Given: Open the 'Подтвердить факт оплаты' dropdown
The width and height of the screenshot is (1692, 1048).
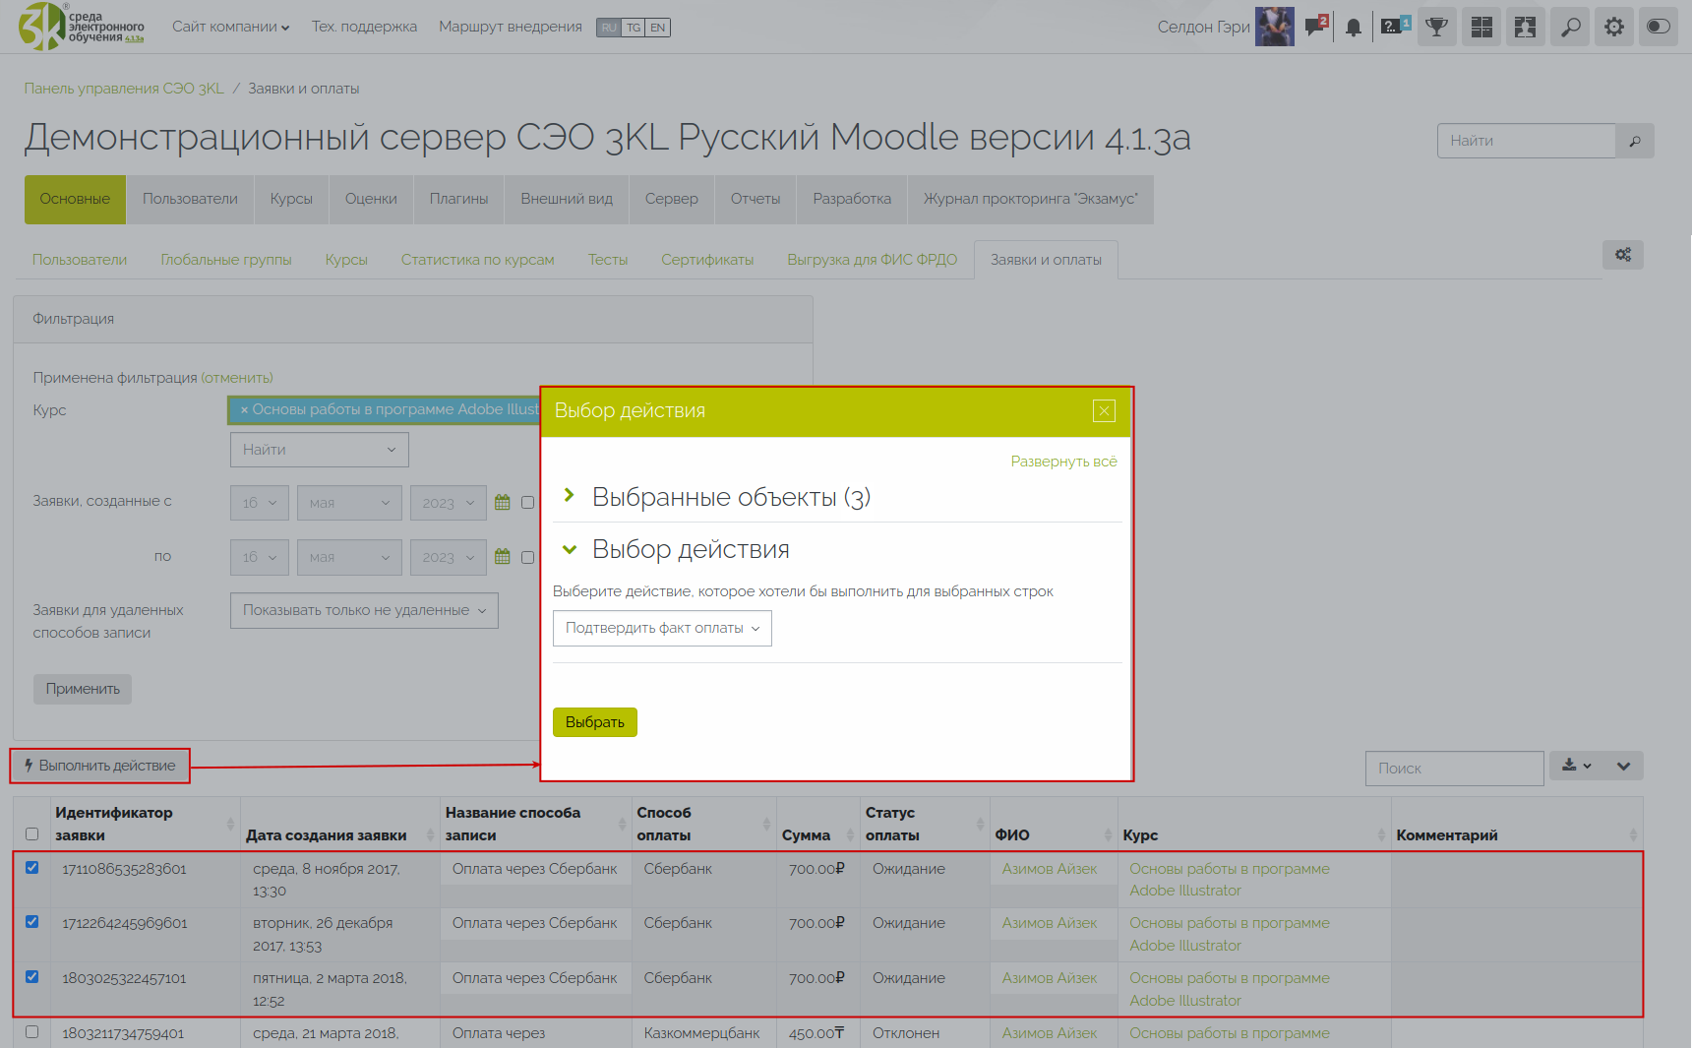Looking at the screenshot, I should pyautogui.click(x=662, y=628).
